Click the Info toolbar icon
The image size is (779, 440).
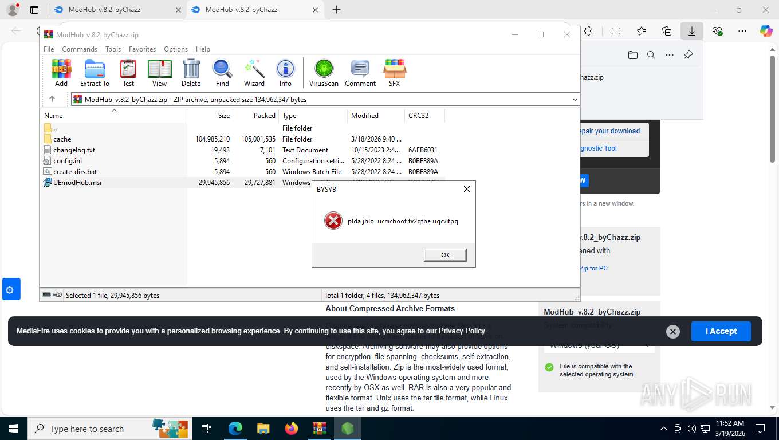(x=285, y=73)
